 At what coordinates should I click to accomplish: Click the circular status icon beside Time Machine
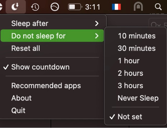[x=55, y=7]
